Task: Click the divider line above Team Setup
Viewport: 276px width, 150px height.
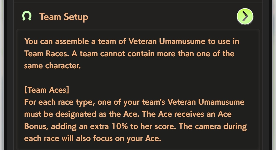Action: (138, 3)
